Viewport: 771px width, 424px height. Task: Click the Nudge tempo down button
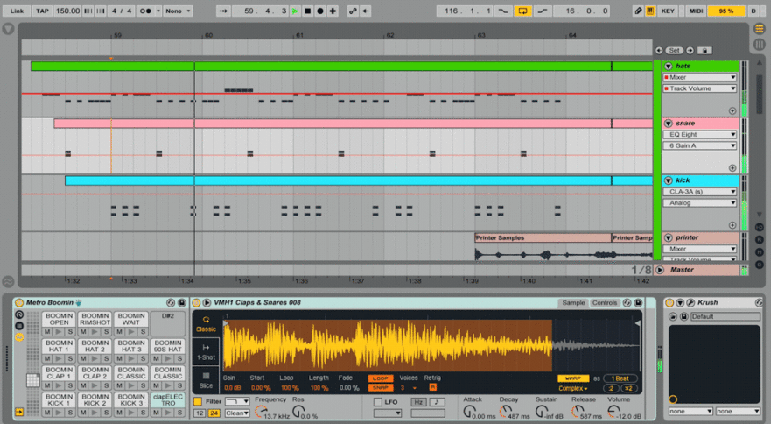[88, 11]
